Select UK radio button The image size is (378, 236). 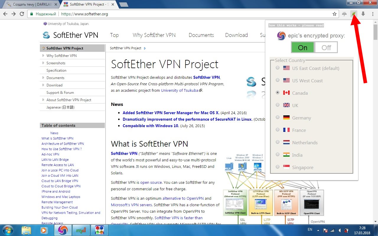tap(277, 105)
